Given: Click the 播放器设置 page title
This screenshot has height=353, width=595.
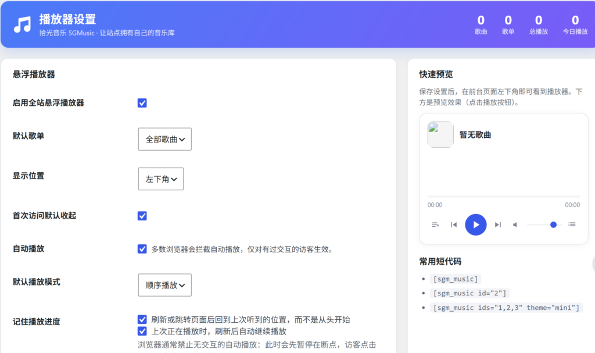Looking at the screenshot, I should [67, 19].
